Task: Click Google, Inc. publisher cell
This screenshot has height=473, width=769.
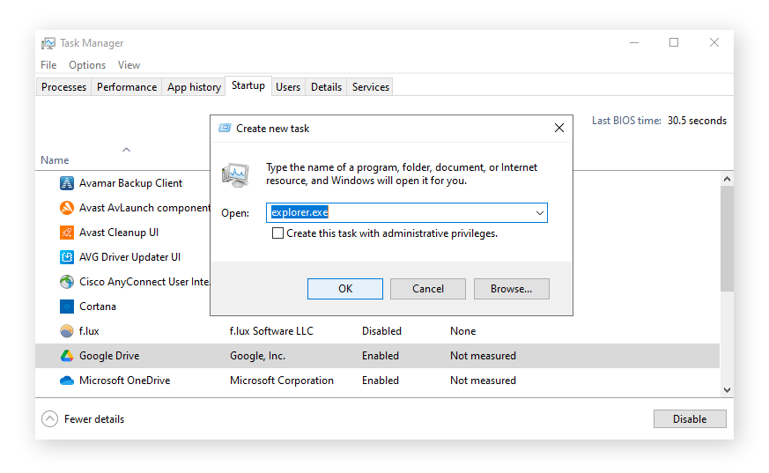Action: point(257,356)
